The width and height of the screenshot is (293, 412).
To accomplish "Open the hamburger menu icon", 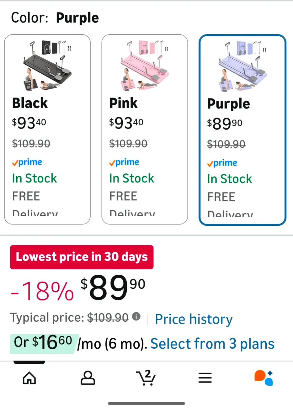I will tap(205, 378).
